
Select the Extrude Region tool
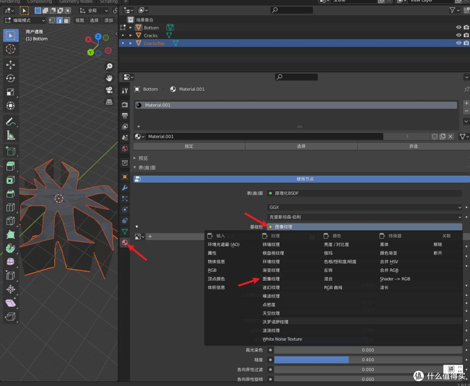coord(10,166)
